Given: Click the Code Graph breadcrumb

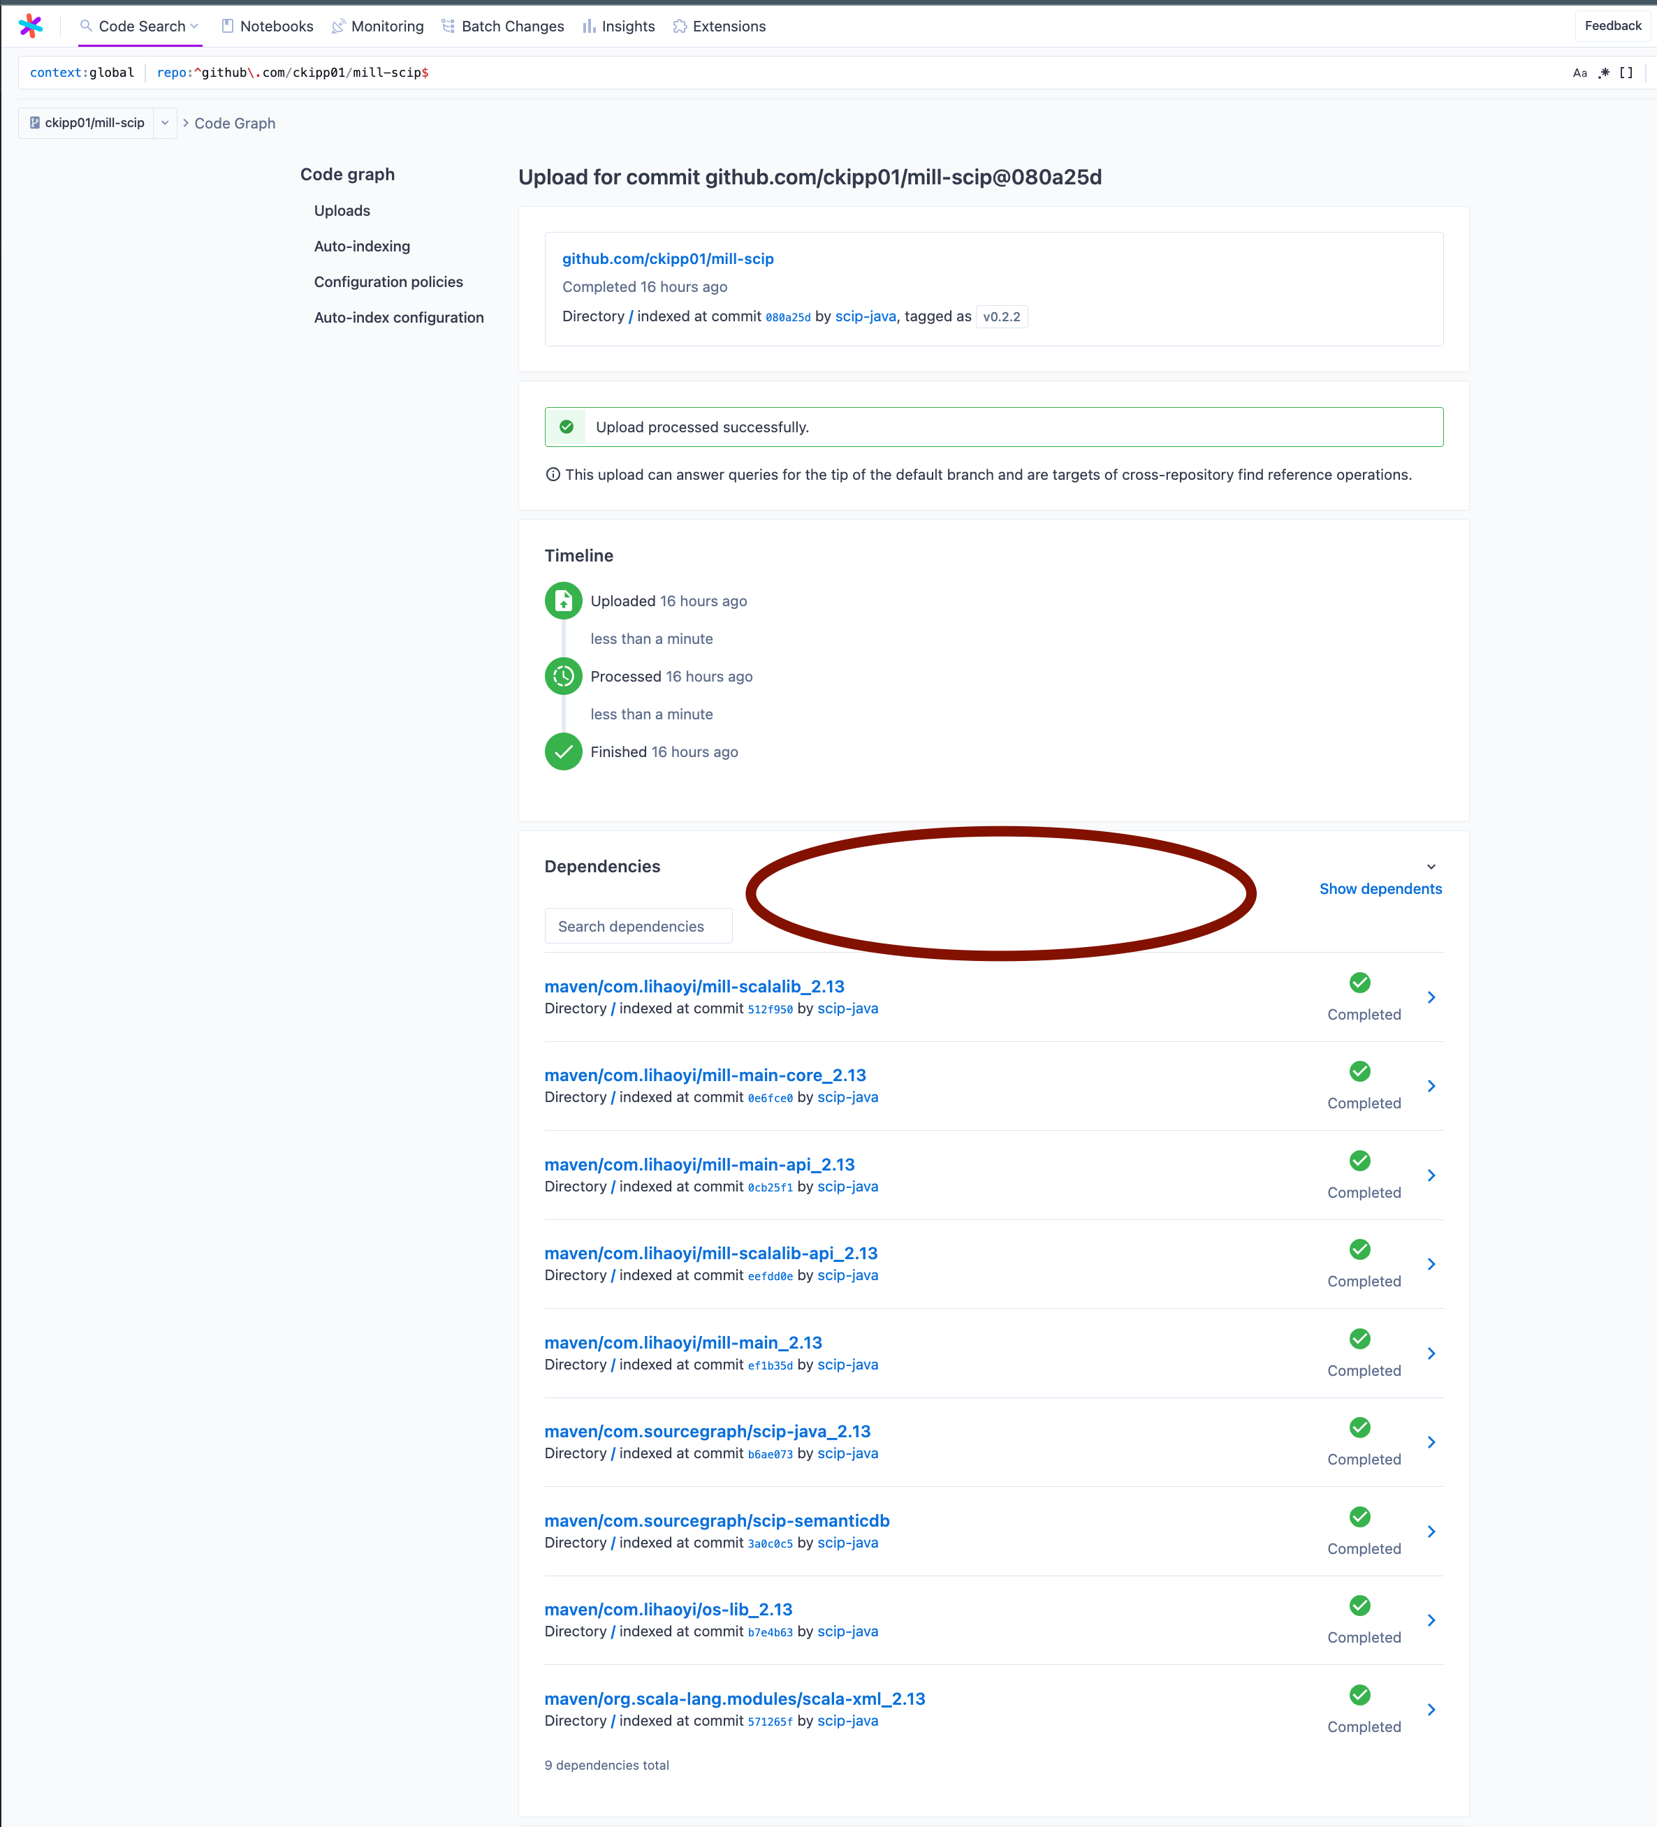Looking at the screenshot, I should [x=235, y=123].
